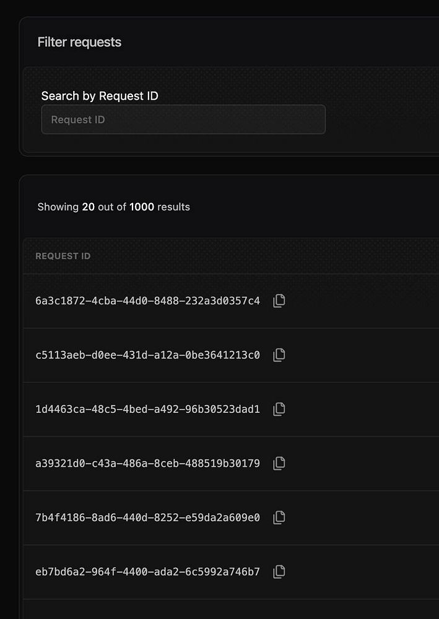439x619 pixels.
Task: Click the 'Search by Request ID' label
Action: coord(100,96)
